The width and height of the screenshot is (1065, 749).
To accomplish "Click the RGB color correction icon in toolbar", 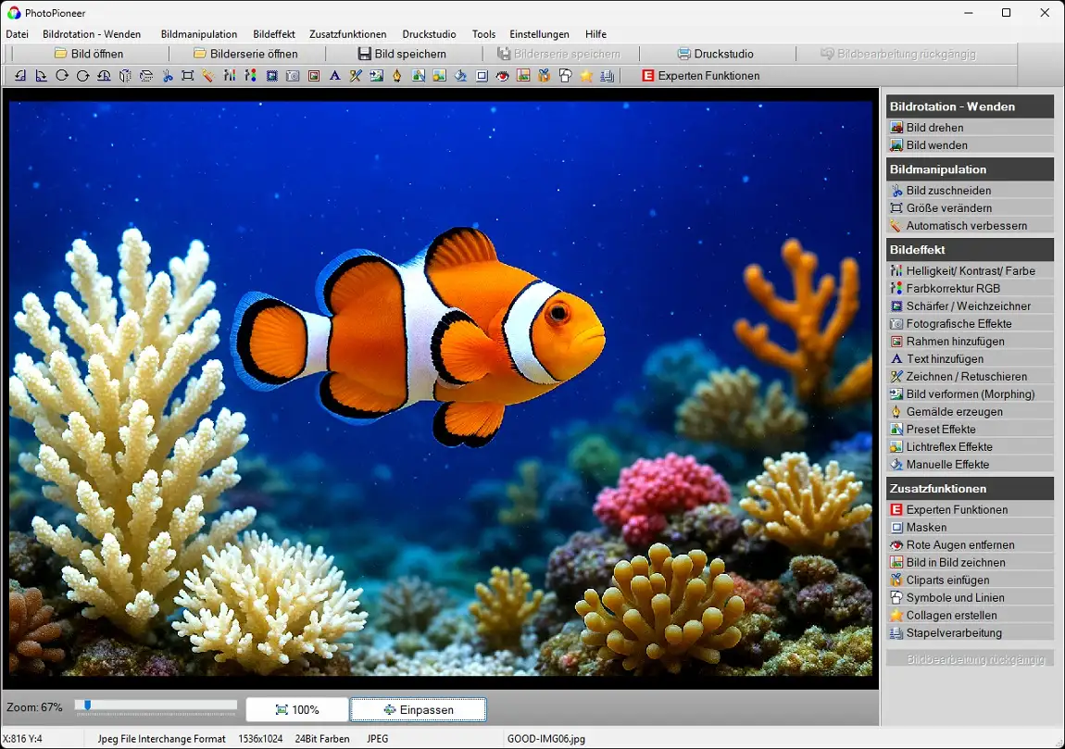I will (x=250, y=76).
